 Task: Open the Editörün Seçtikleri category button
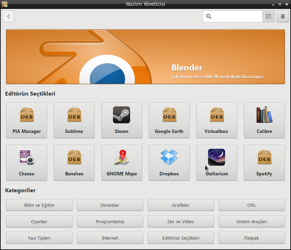[x=181, y=238]
